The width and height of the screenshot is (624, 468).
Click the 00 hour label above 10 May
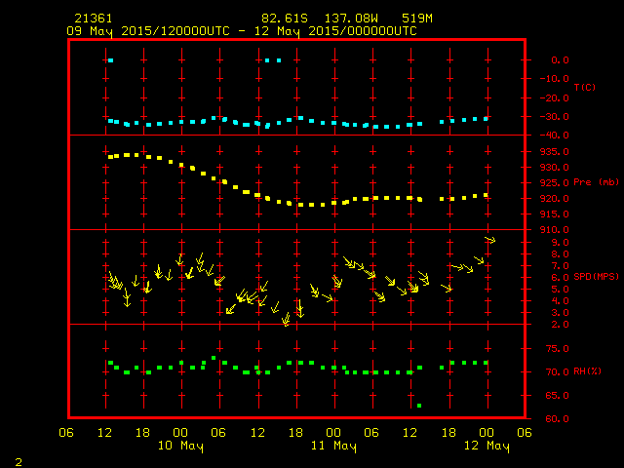[x=180, y=433]
